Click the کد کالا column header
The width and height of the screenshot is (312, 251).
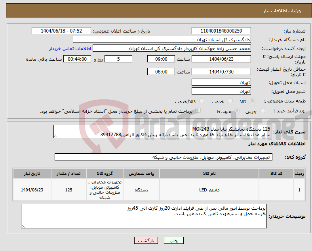point(276,174)
